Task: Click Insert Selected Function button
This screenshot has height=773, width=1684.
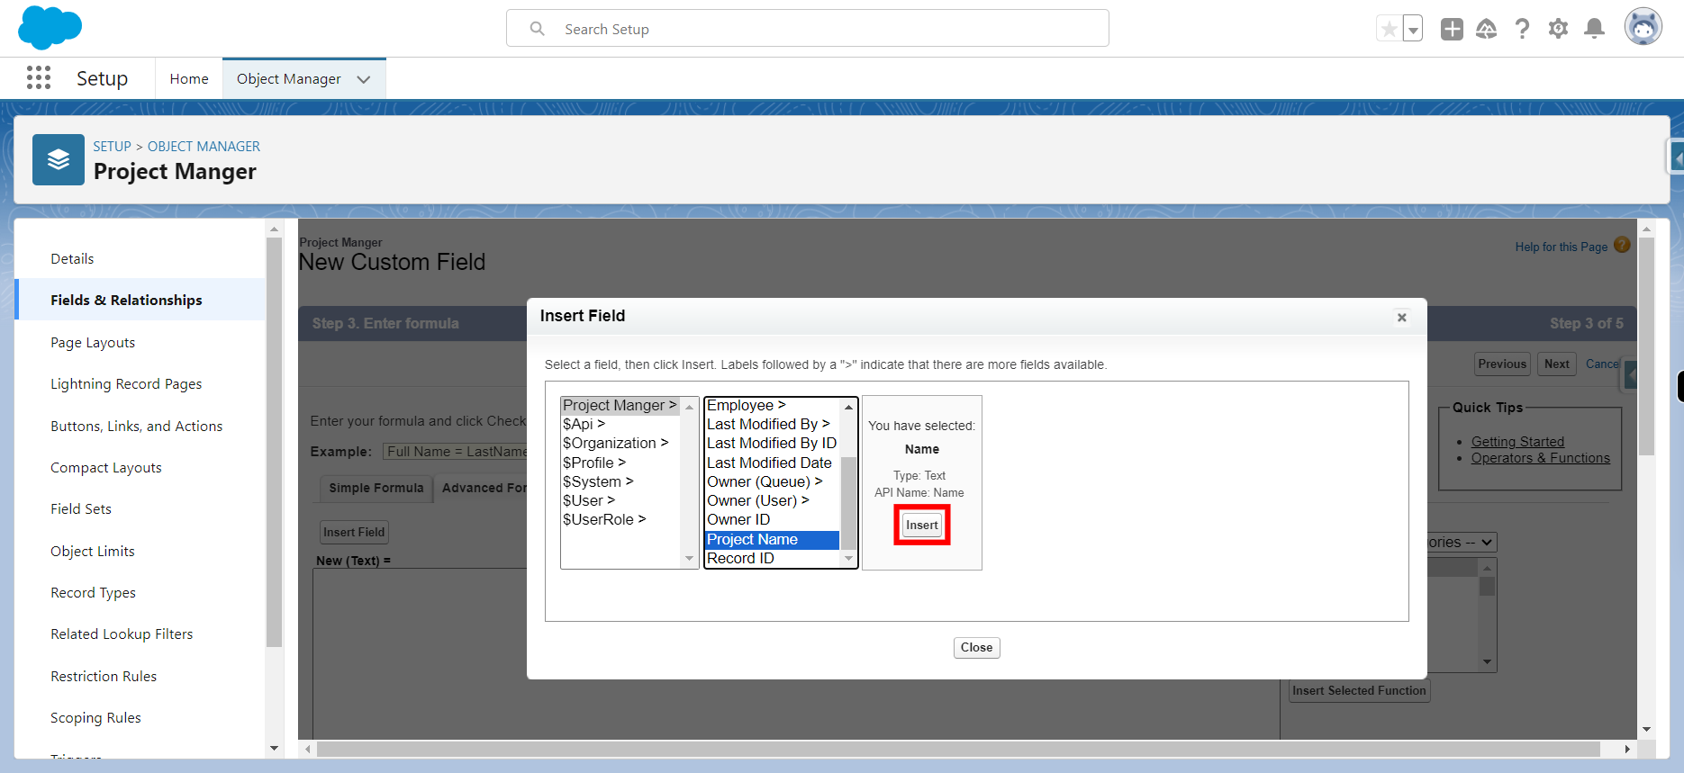Action: point(1359,690)
